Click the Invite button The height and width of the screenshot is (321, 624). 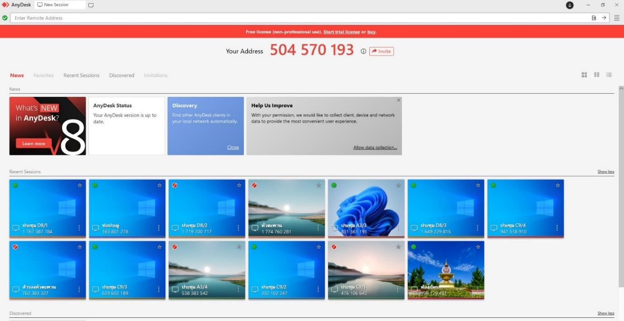[382, 51]
